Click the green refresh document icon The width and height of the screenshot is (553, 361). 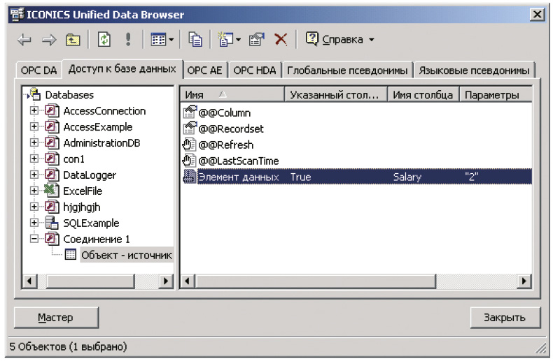(104, 39)
